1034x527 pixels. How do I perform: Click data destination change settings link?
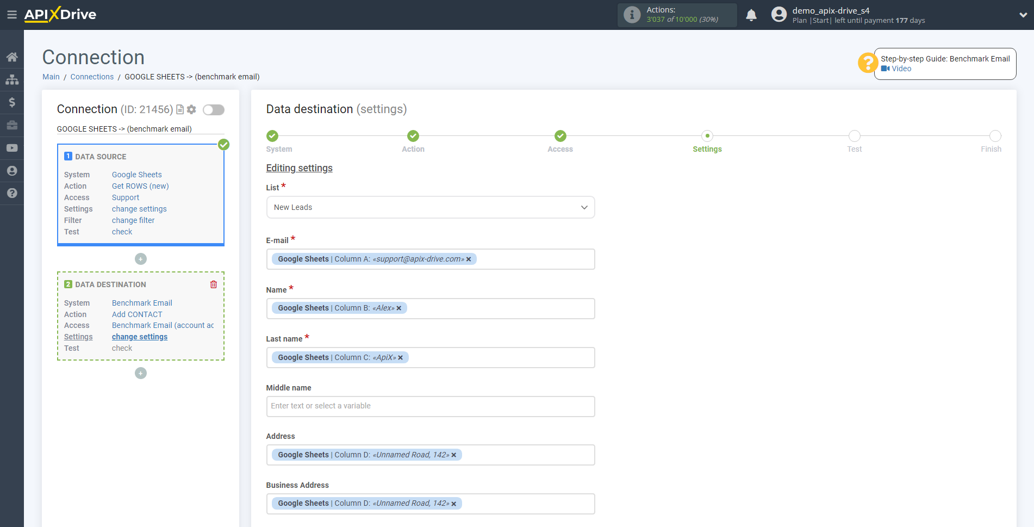click(140, 337)
